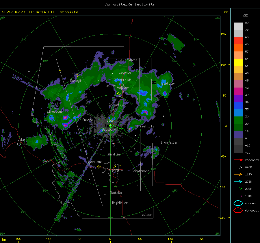The image size is (260, 243).
Task: Click the Stettler city label
Action: click(x=168, y=84)
